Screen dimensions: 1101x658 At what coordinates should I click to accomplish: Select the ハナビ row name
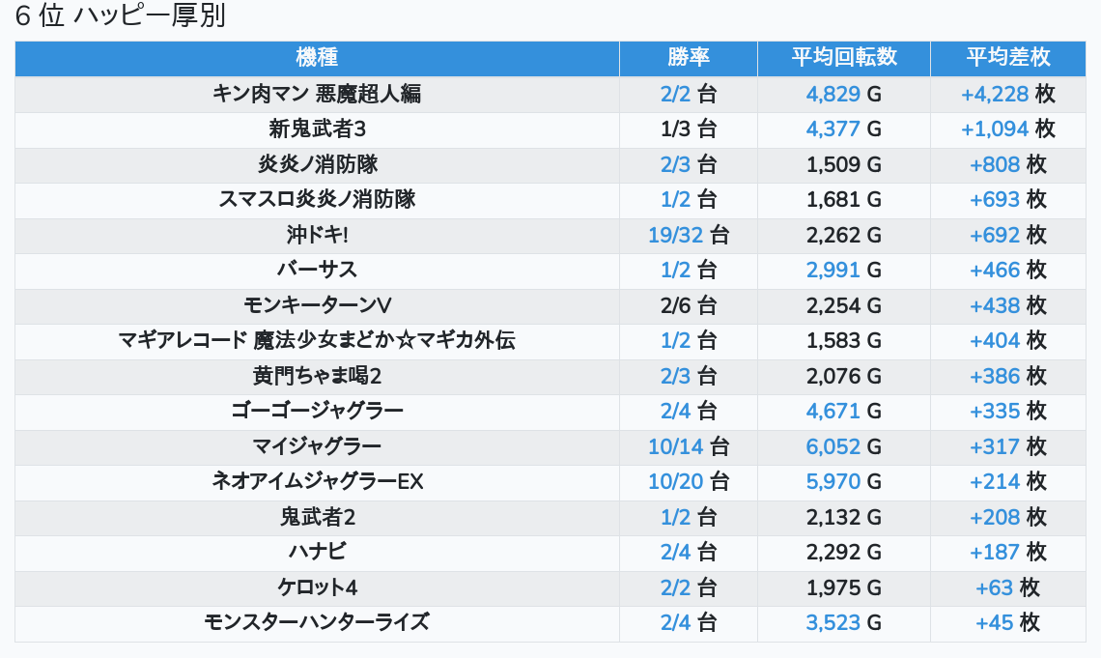317,553
